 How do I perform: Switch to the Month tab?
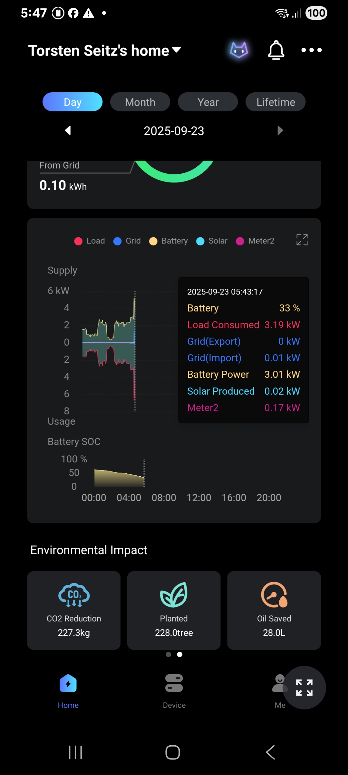[x=140, y=102]
